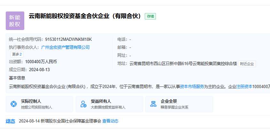Open the 广州金宏资产管理有限公司 partner link

coord(66,47)
